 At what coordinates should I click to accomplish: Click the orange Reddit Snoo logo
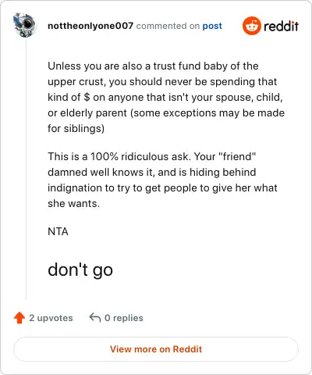251,26
